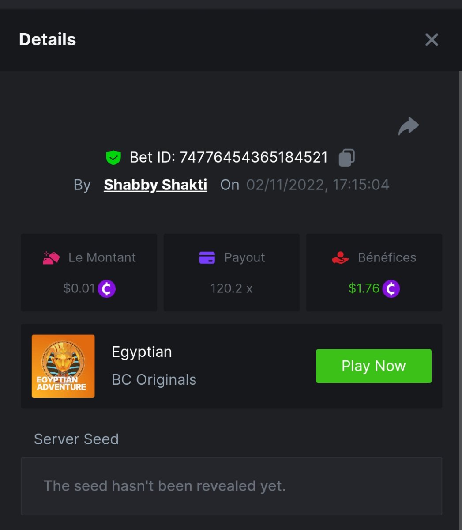Open the Egyptian Adventure game thumbnail

[63, 366]
